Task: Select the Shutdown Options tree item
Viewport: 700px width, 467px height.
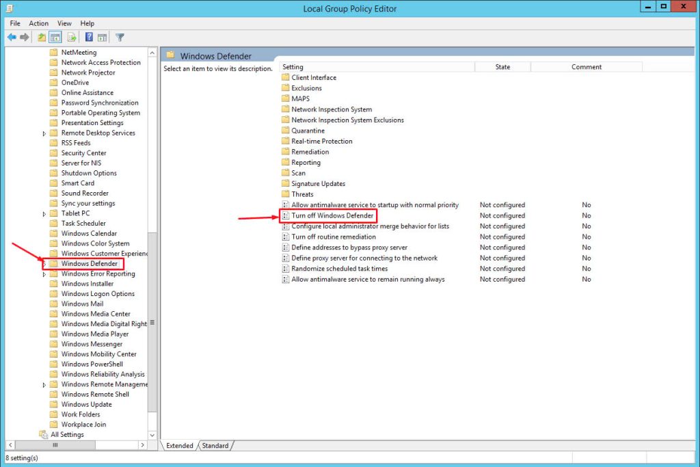Action: [89, 173]
